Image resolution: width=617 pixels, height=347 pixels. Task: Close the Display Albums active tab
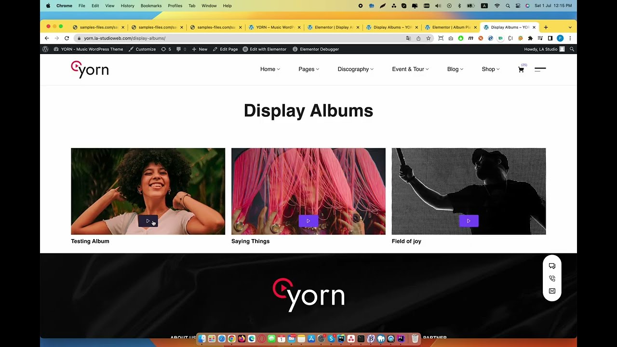coord(534,27)
